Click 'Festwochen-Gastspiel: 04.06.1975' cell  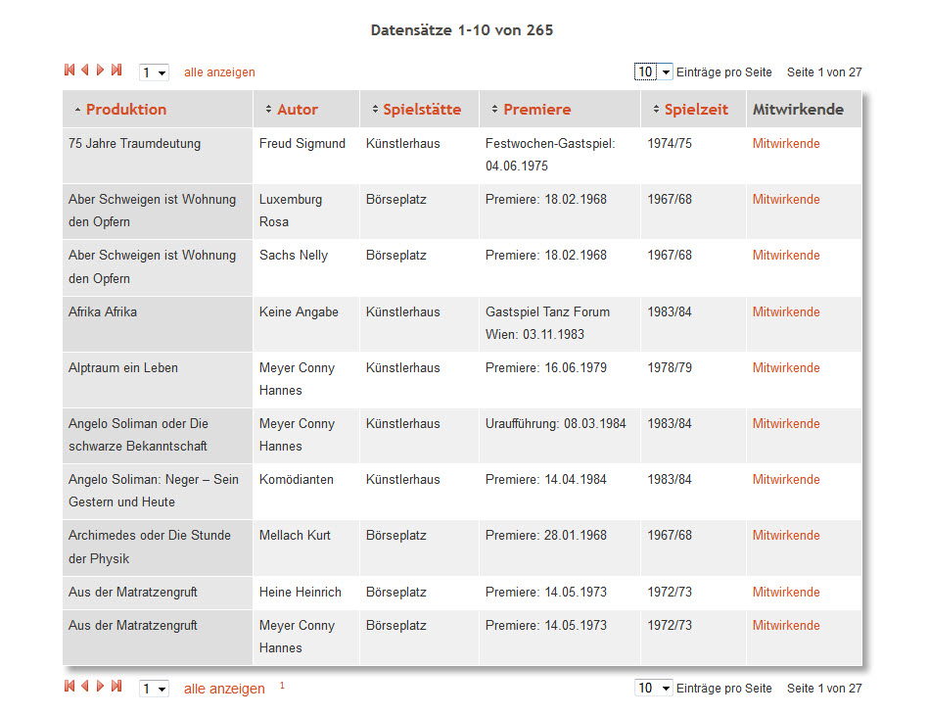click(560, 155)
